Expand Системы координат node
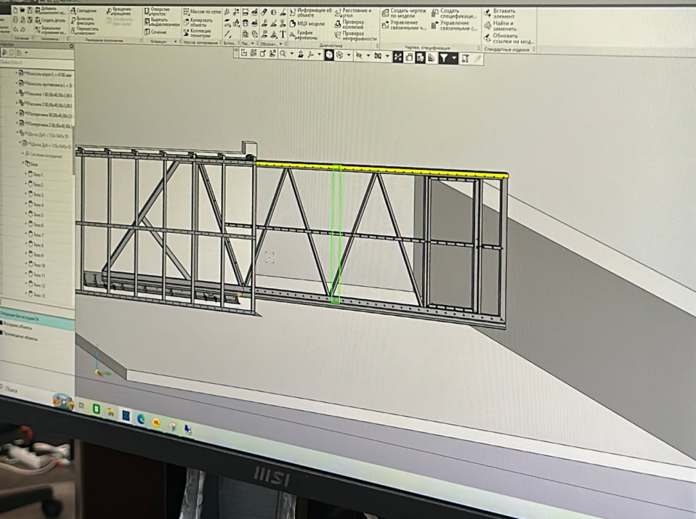Viewport: 696px width, 519px height. point(23,154)
